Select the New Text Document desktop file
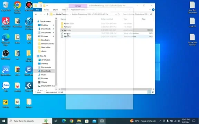The image size is (199, 124). point(192,7)
